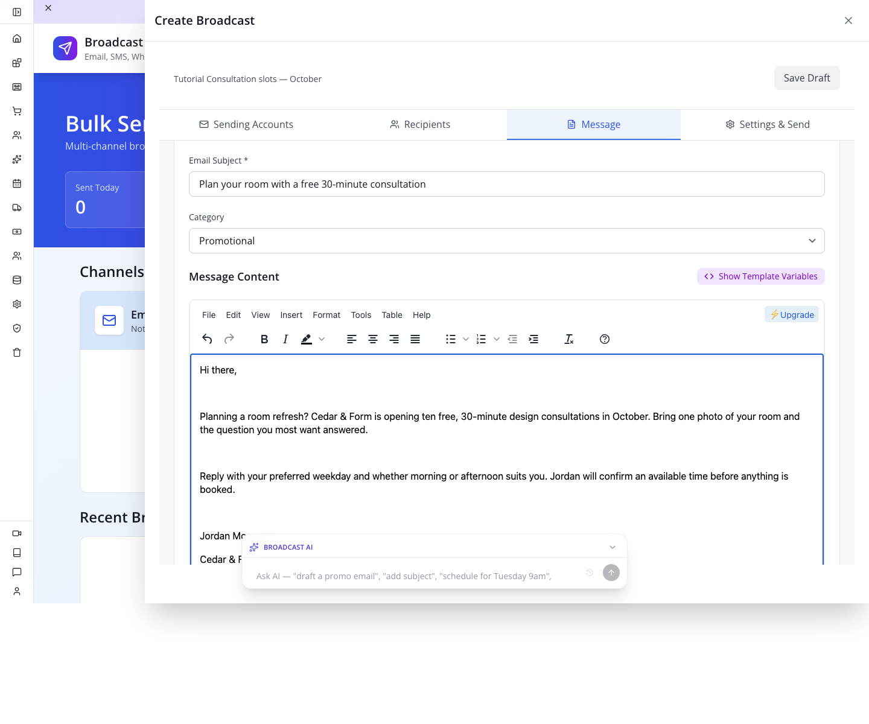The image size is (869, 724).
Task: Collapse the Broadcast AI panel chevron
Action: [x=613, y=547]
